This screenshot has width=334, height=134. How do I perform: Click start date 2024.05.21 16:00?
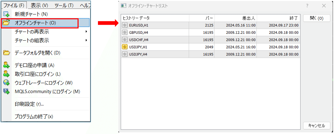241,47
